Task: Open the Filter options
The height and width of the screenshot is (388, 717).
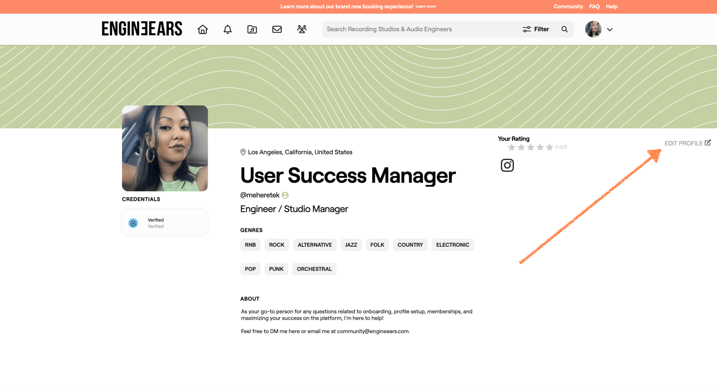Action: pos(536,29)
